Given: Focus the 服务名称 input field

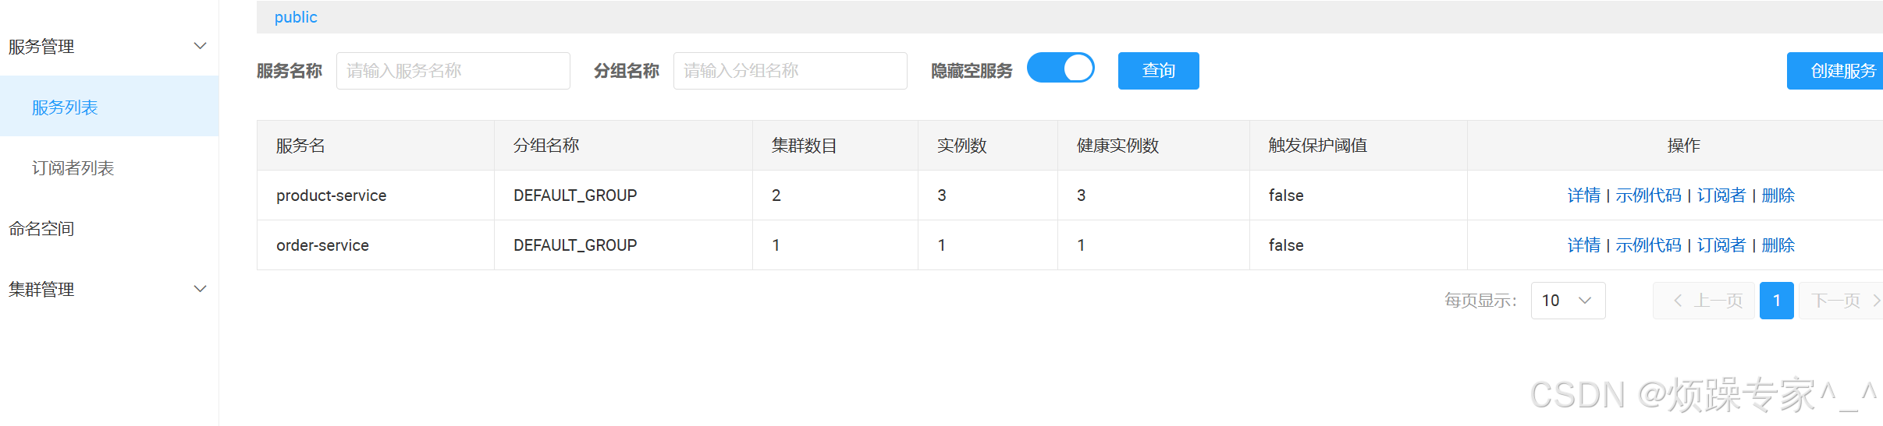Looking at the screenshot, I should (453, 71).
